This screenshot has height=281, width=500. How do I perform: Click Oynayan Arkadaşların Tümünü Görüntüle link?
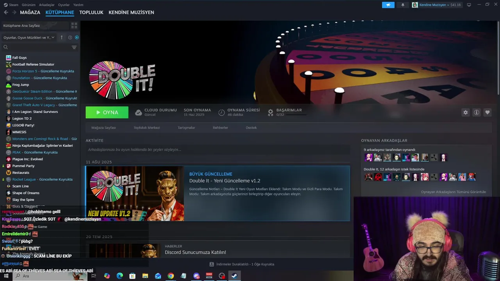453,192
